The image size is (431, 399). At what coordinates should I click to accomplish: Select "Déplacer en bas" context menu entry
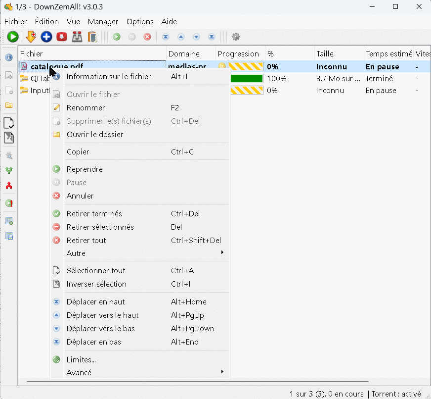(x=140, y=342)
